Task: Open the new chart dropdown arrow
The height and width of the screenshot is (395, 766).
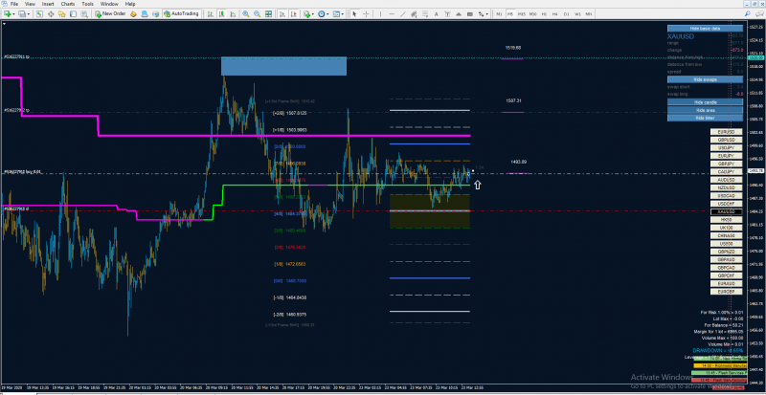Action: point(14,13)
